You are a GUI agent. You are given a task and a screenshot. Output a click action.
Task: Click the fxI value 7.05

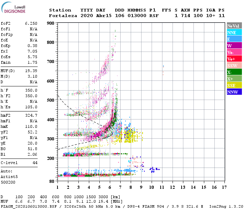tap(32, 51)
